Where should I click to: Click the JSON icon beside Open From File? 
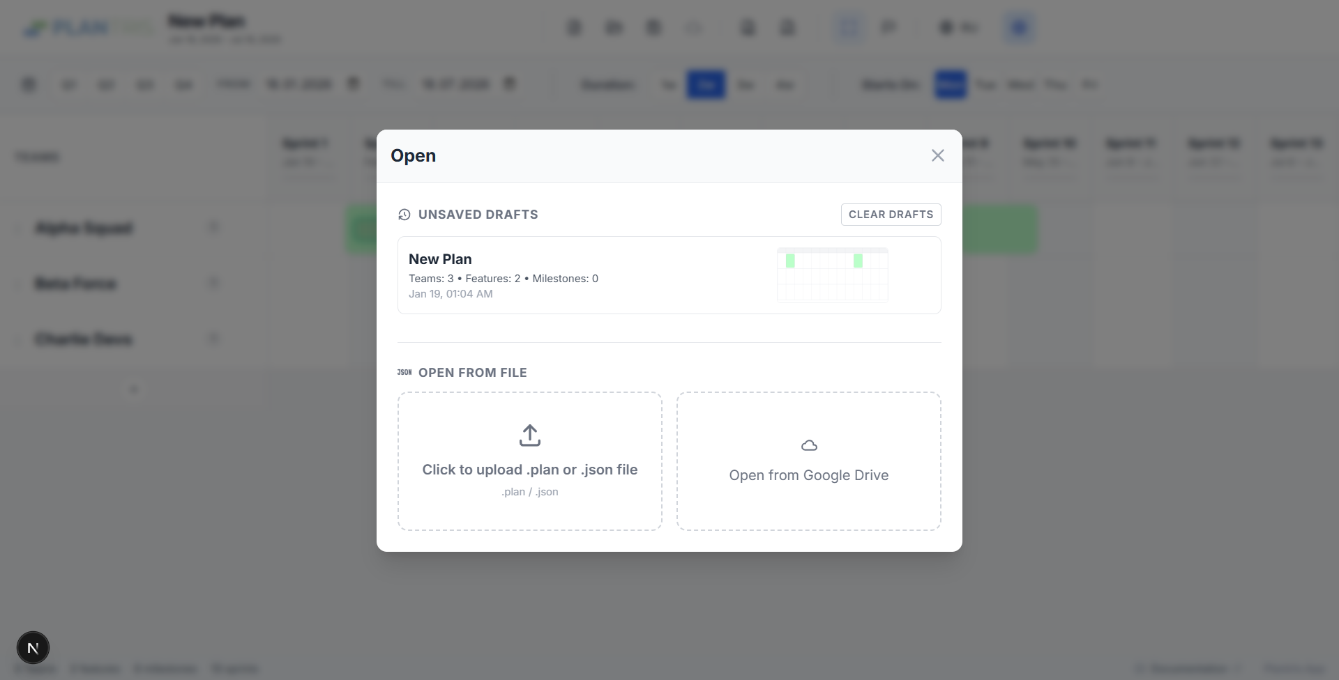pos(404,372)
